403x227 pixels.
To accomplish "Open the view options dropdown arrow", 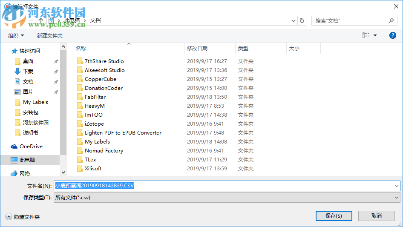I will 375,35.
